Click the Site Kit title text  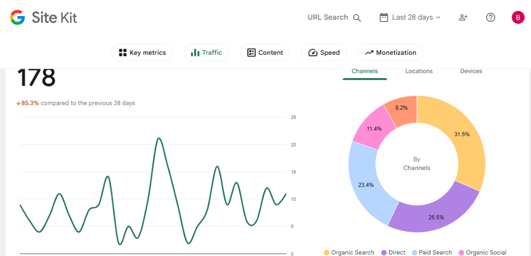(54, 17)
